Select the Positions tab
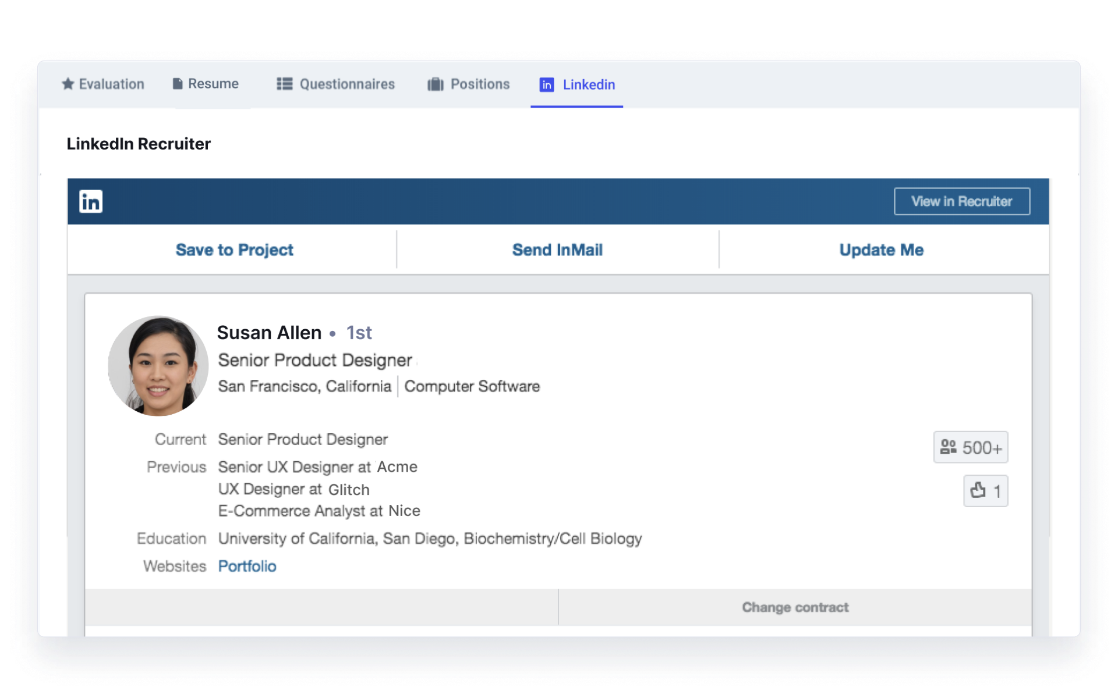The image size is (1118, 698). [x=480, y=84]
